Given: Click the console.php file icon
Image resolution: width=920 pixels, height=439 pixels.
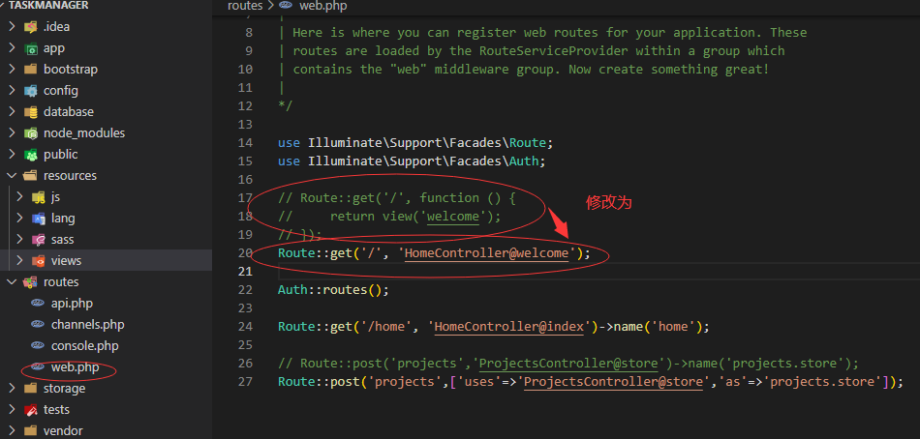Looking at the screenshot, I should coord(38,346).
